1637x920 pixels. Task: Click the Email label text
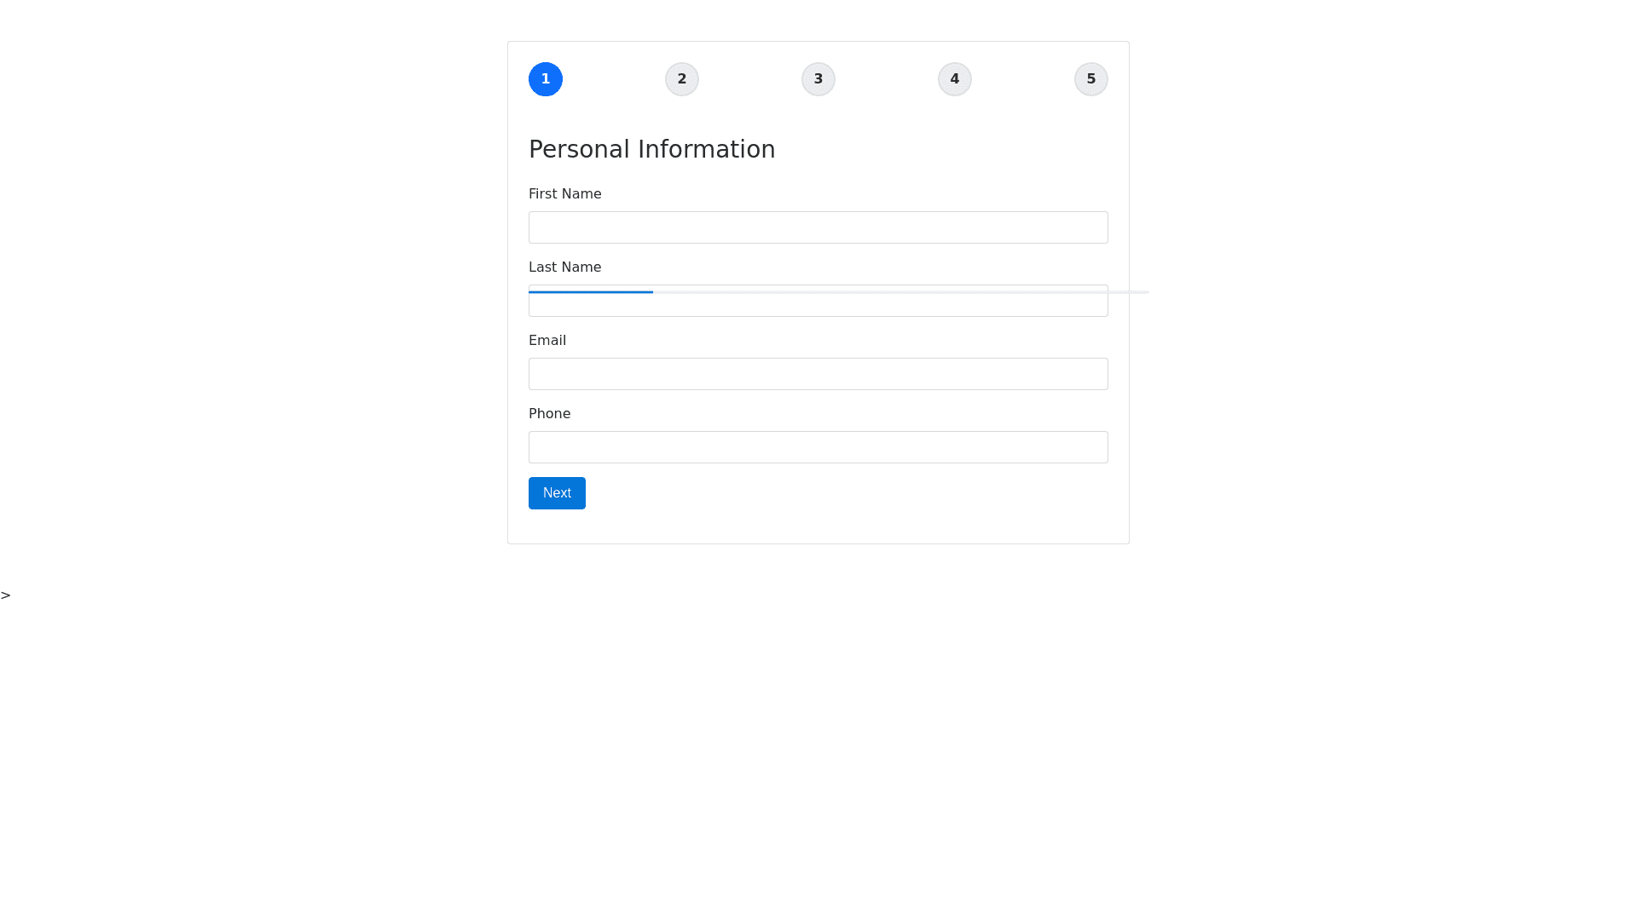click(x=547, y=341)
